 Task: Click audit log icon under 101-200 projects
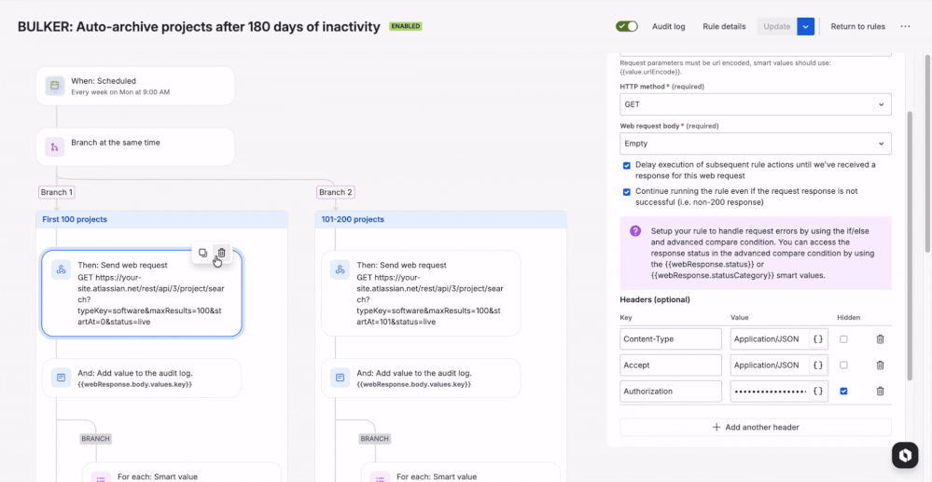click(341, 378)
